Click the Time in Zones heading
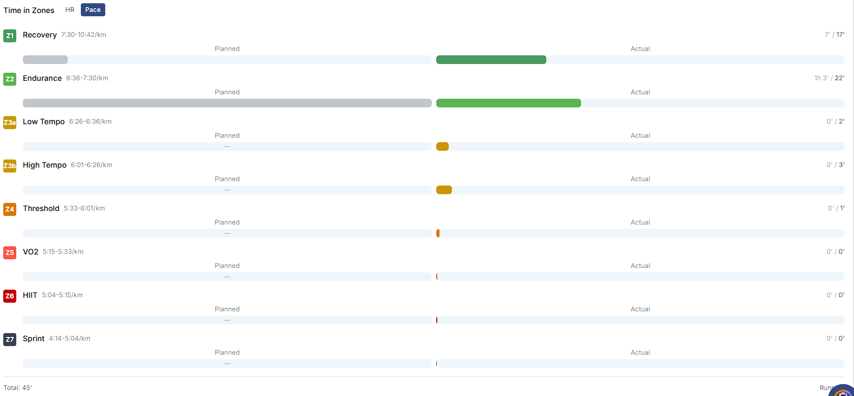 [x=29, y=10]
